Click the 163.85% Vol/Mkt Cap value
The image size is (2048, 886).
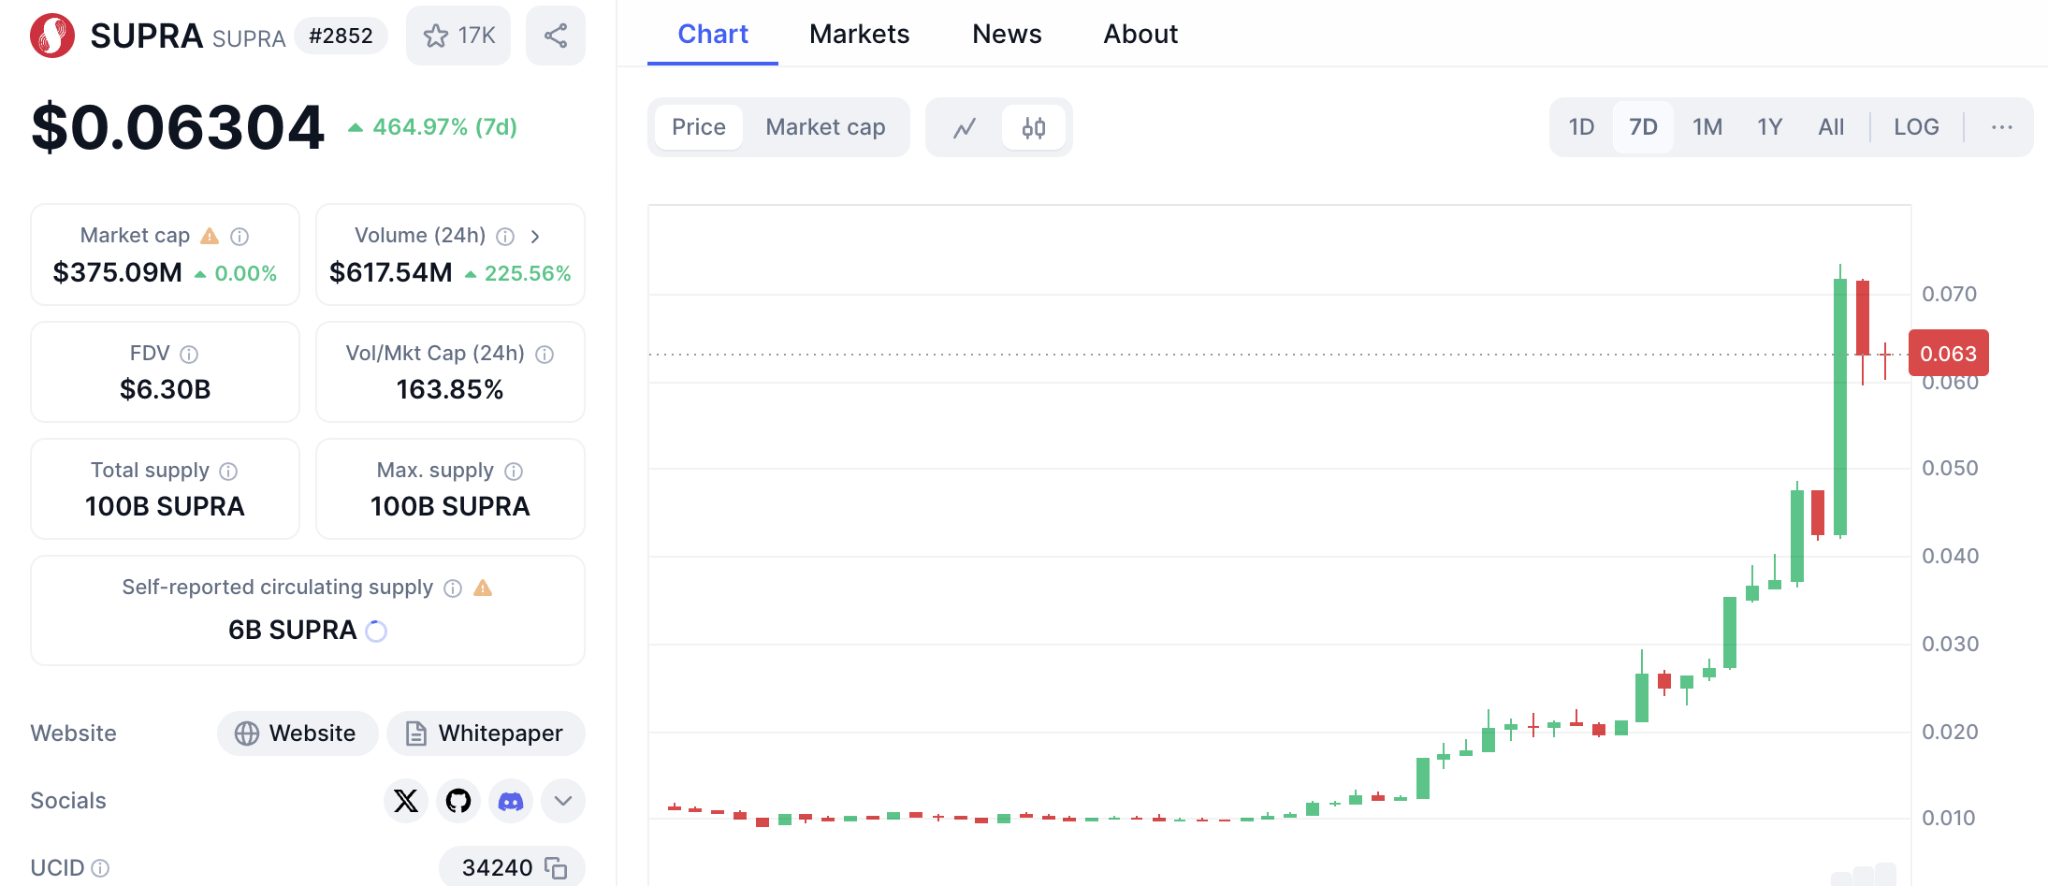[450, 389]
